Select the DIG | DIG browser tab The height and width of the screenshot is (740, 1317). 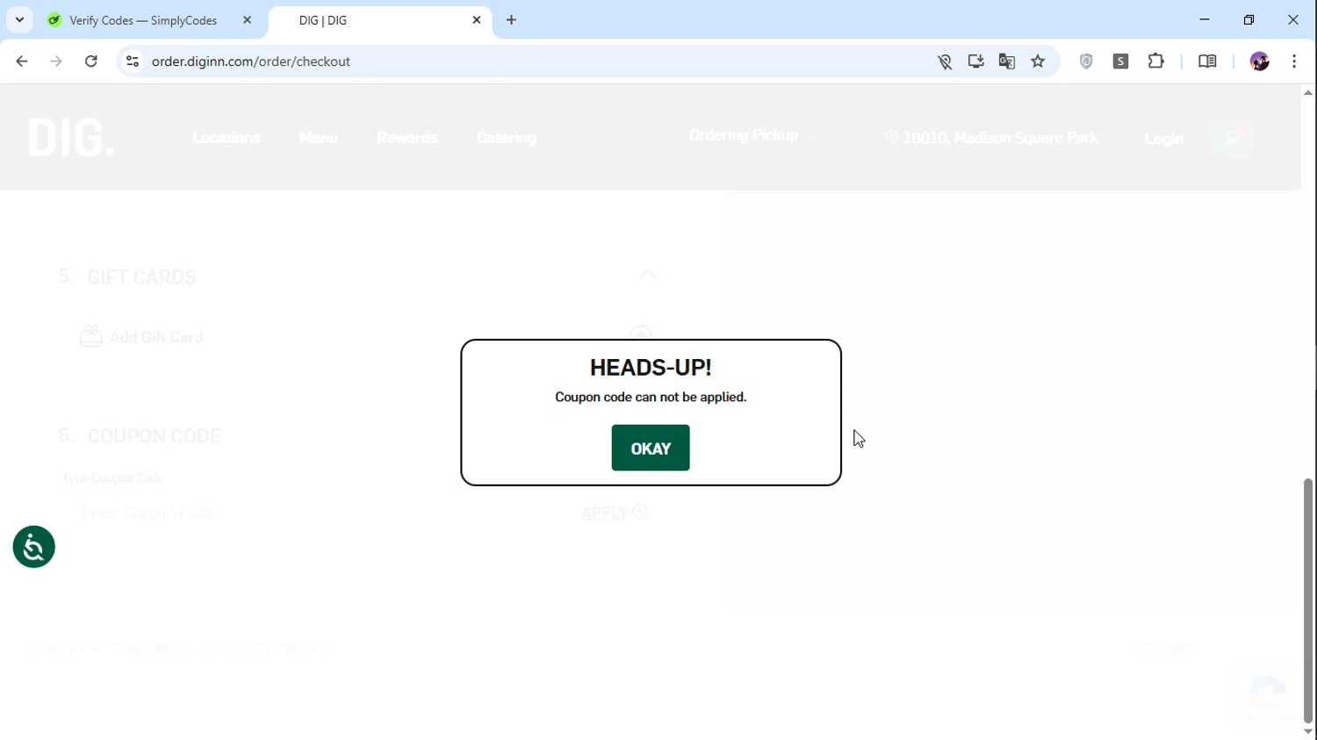click(323, 20)
